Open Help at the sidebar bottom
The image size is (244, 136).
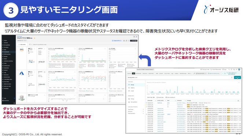pyautogui.click(x=5, y=98)
